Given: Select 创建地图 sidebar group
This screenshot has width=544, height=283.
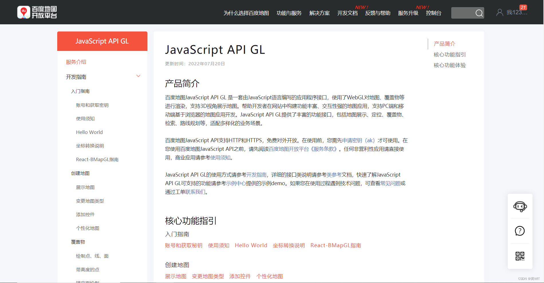Looking at the screenshot, I should point(80,173).
